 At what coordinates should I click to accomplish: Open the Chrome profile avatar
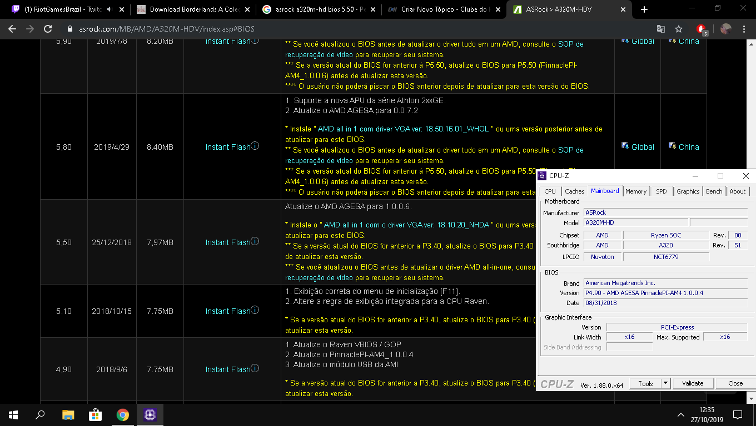click(x=725, y=29)
